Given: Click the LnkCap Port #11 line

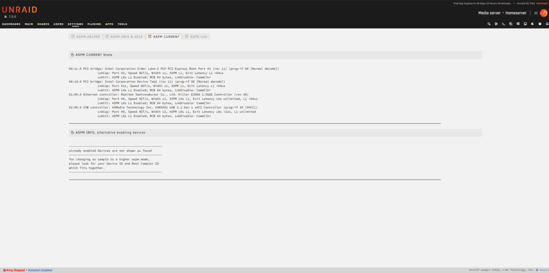Looking at the screenshot, I should point(161,86).
